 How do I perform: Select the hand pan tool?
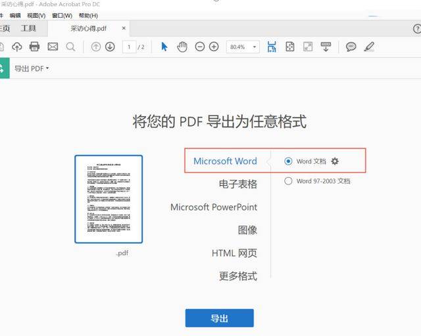(182, 47)
